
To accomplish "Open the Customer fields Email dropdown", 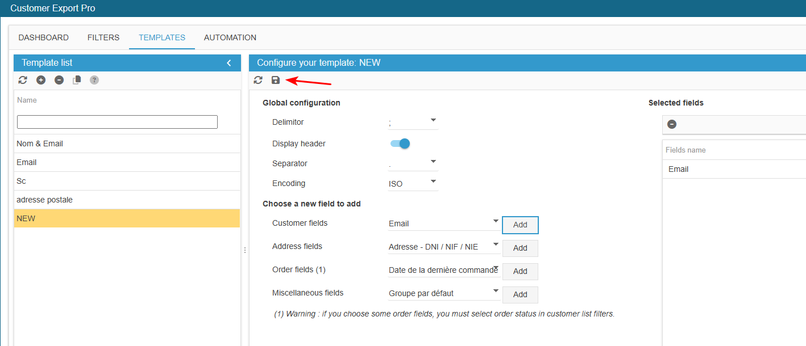I will [444, 223].
